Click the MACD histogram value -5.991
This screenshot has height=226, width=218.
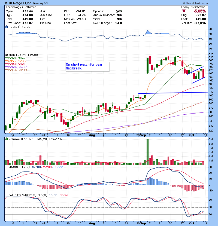click(x=59, y=167)
